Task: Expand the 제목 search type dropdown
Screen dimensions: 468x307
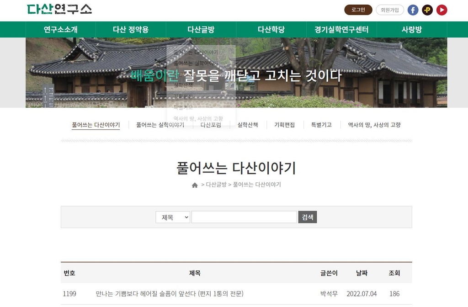Action: pyautogui.click(x=173, y=217)
